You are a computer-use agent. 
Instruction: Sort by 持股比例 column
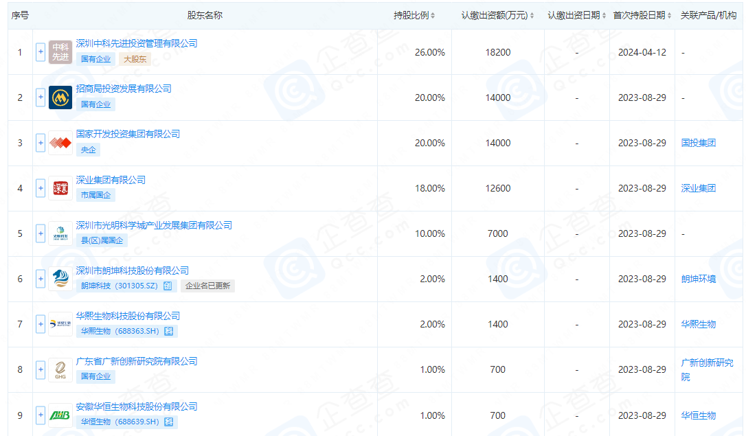click(x=414, y=15)
